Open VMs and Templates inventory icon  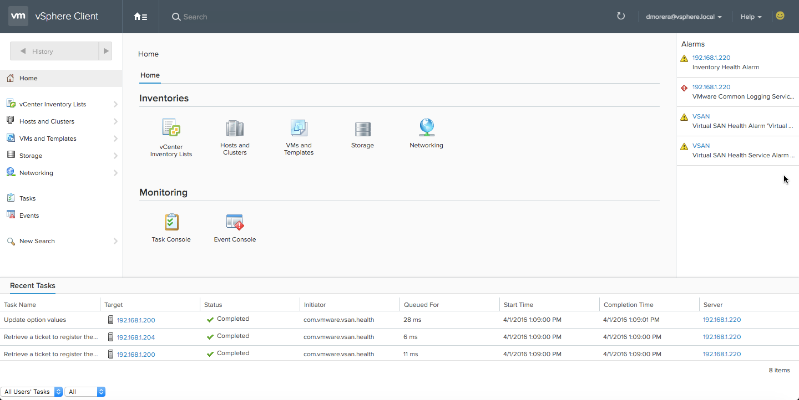[299, 129]
